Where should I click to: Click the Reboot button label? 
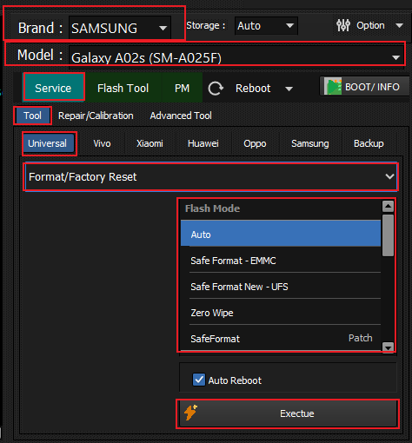tap(253, 89)
